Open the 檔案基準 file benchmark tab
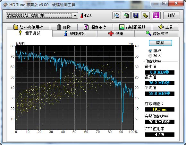Screen dimensions: 186x145 tap(95, 27)
